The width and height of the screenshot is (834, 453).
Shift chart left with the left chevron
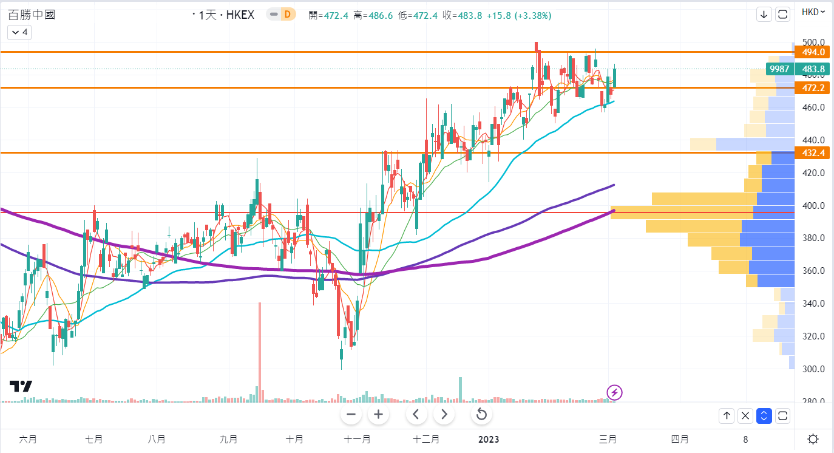[416, 415]
